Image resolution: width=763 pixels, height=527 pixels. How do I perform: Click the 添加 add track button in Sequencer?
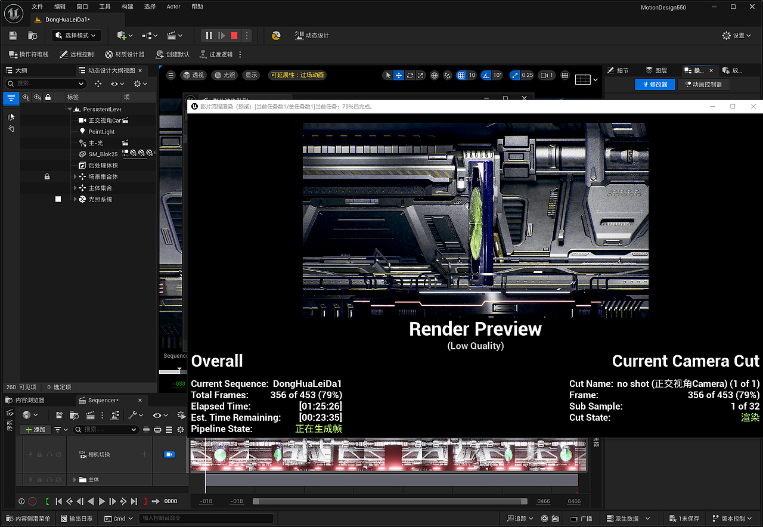coord(35,429)
